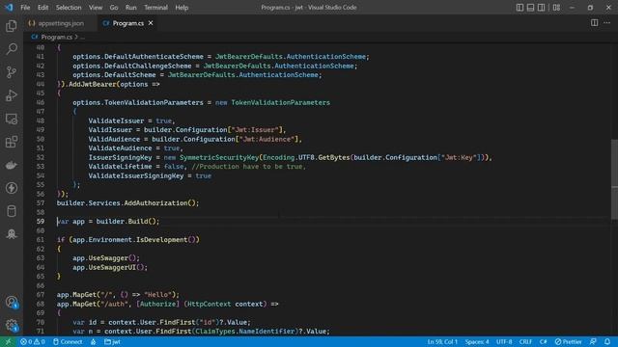
Task: Click the flame icon in status bar
Action: tap(94, 342)
